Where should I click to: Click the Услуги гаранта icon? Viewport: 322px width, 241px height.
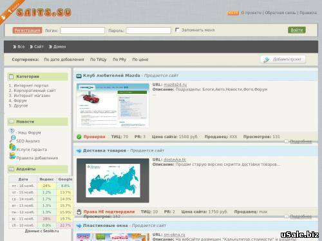click(12, 147)
